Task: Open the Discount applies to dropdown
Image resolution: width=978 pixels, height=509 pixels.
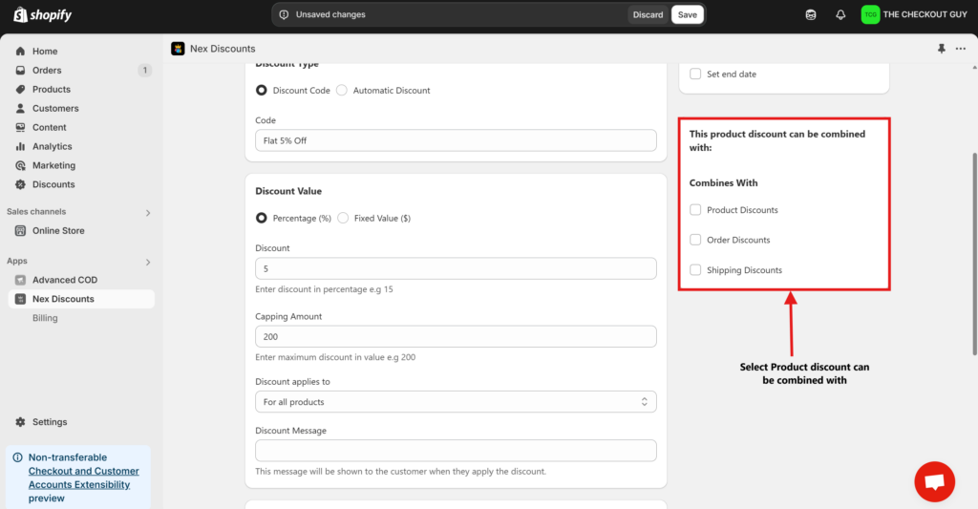Action: pyautogui.click(x=456, y=402)
